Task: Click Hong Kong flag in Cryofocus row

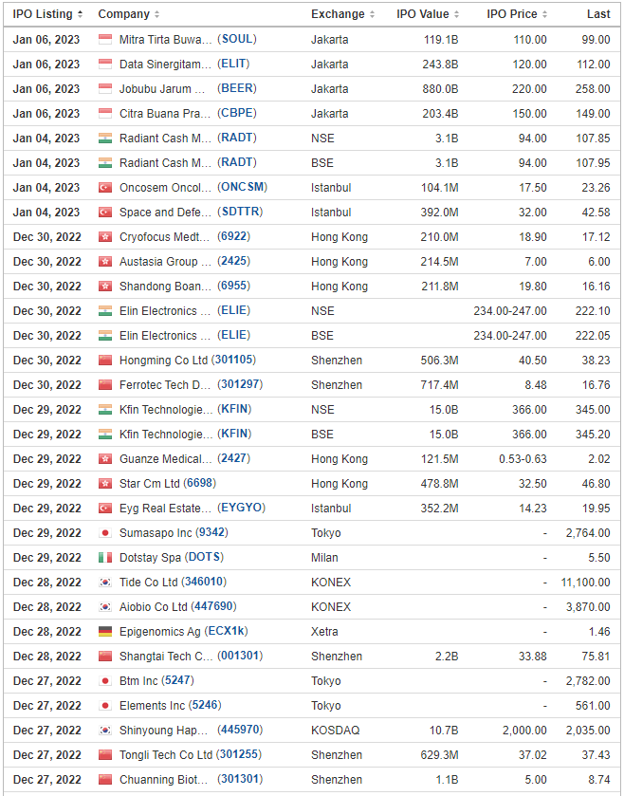Action: (x=105, y=237)
